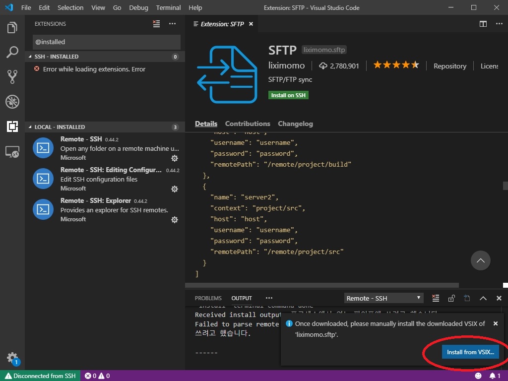Open the Terminal menu
Viewport: 508px width, 381px height.
point(168,7)
